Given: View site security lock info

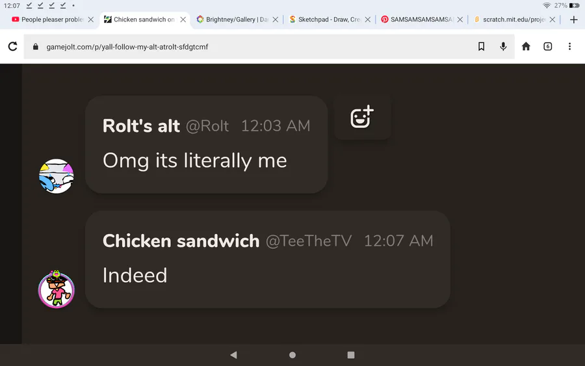Looking at the screenshot, I should tap(36, 47).
